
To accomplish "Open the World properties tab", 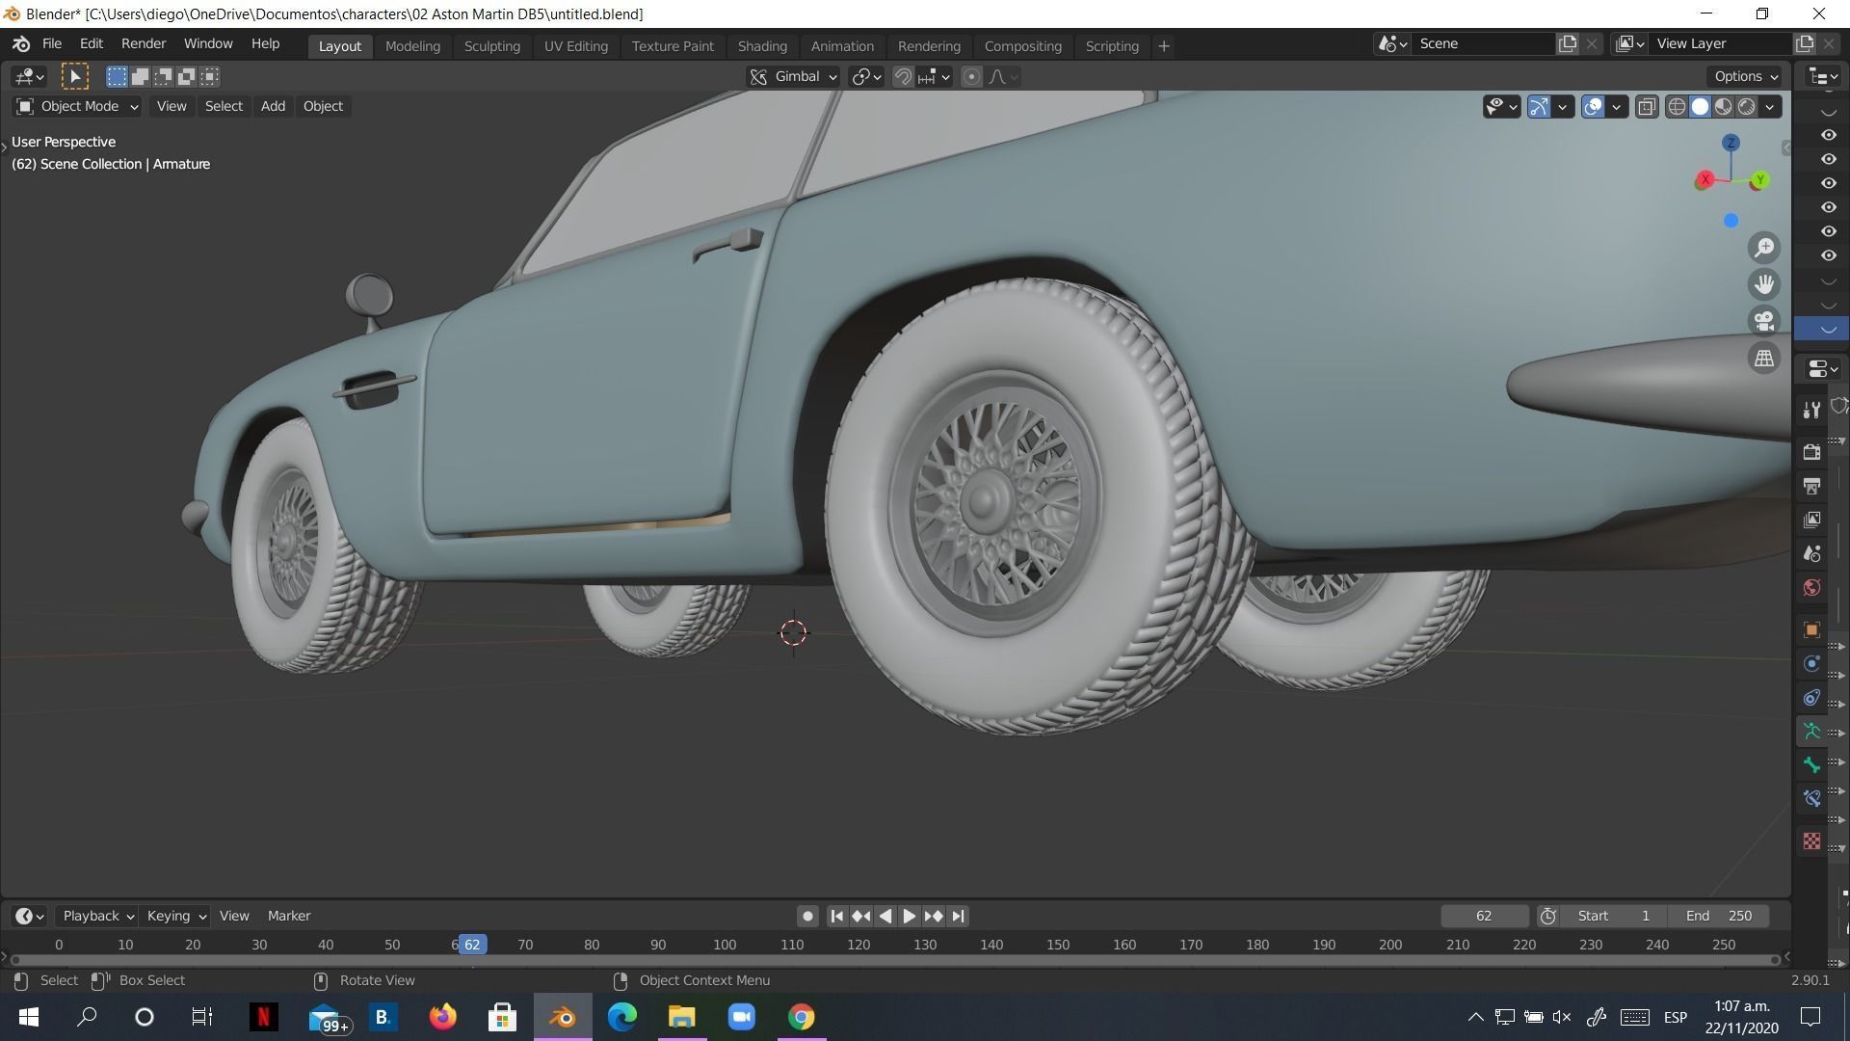I will tap(1811, 587).
